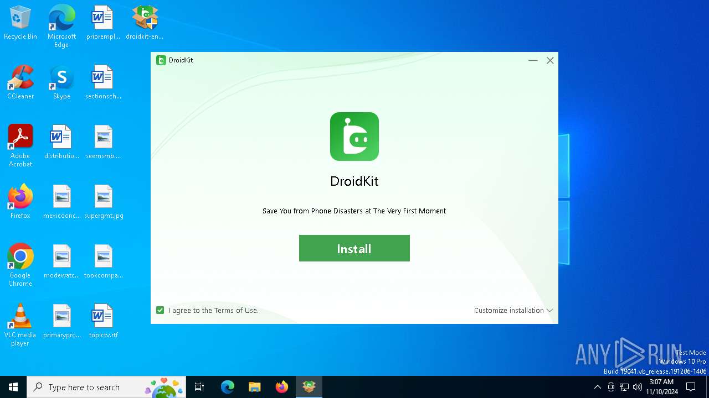Viewport: 709px width, 398px height.
Task: Open Task View from the taskbar
Action: [199, 387]
